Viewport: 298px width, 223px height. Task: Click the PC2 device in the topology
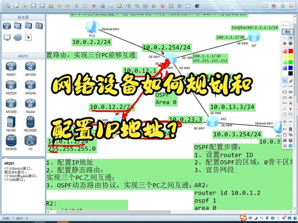click(92, 27)
